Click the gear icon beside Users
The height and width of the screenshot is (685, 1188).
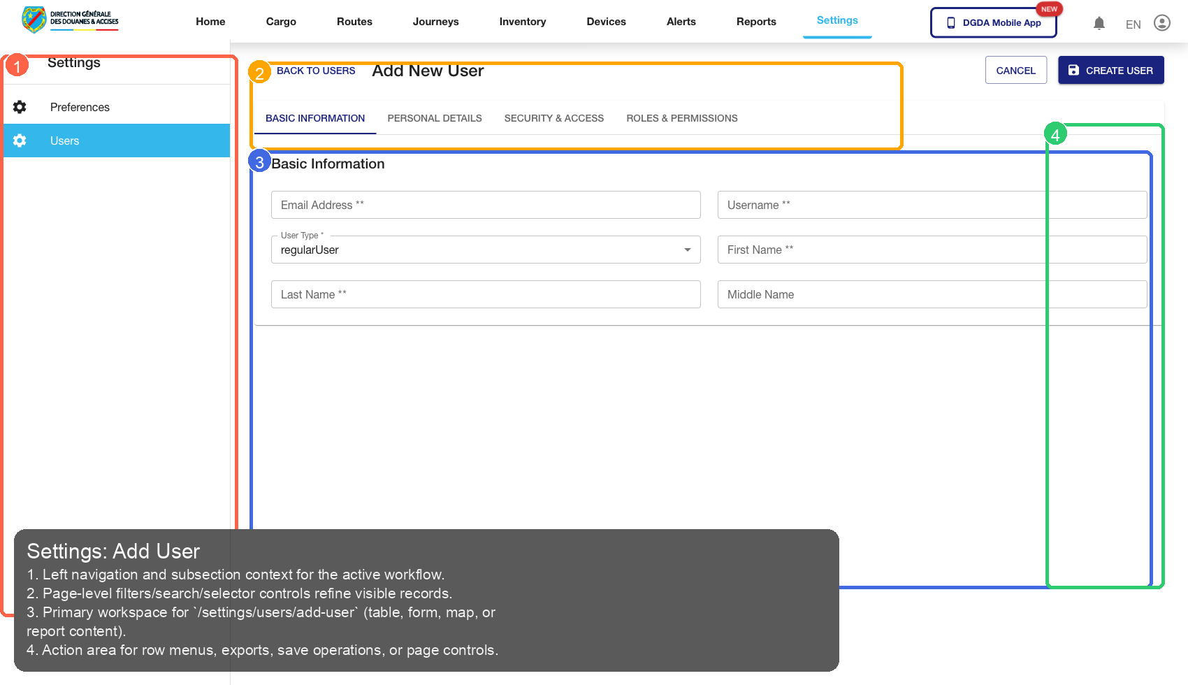(20, 140)
